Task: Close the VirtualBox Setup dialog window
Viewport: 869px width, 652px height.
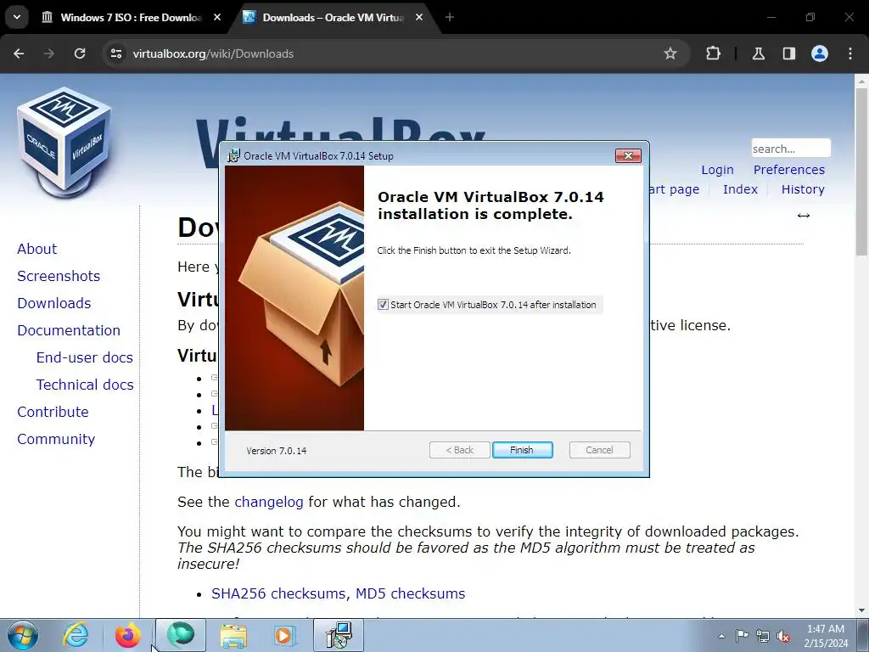Action: click(x=628, y=156)
